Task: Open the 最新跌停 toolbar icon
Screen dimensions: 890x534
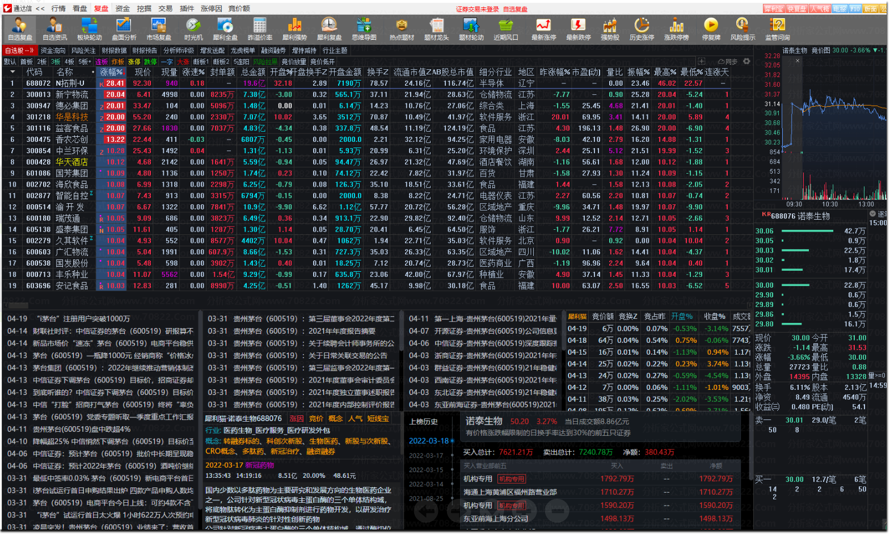Action: (578, 29)
